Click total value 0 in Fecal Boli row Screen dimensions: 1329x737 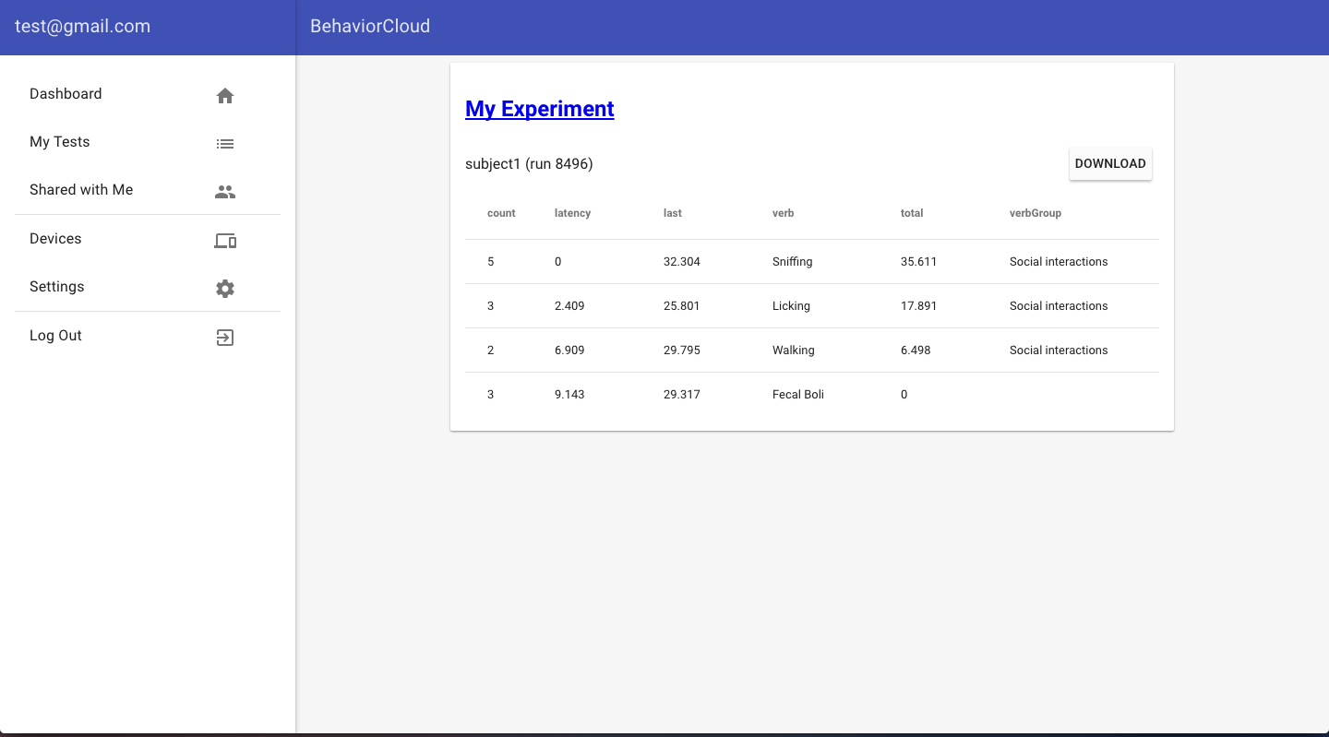904,395
